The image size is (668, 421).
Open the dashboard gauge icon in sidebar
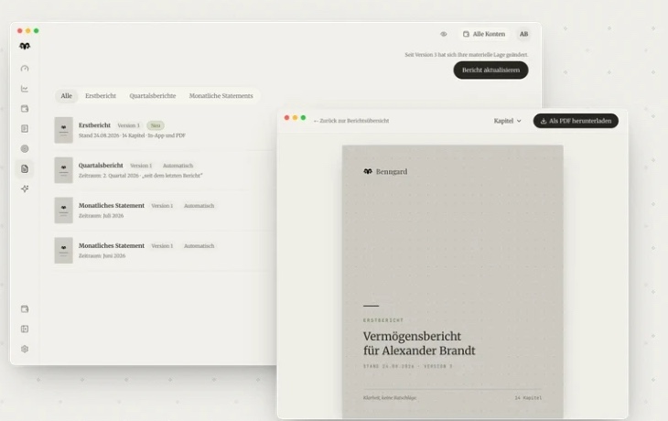[x=25, y=69]
